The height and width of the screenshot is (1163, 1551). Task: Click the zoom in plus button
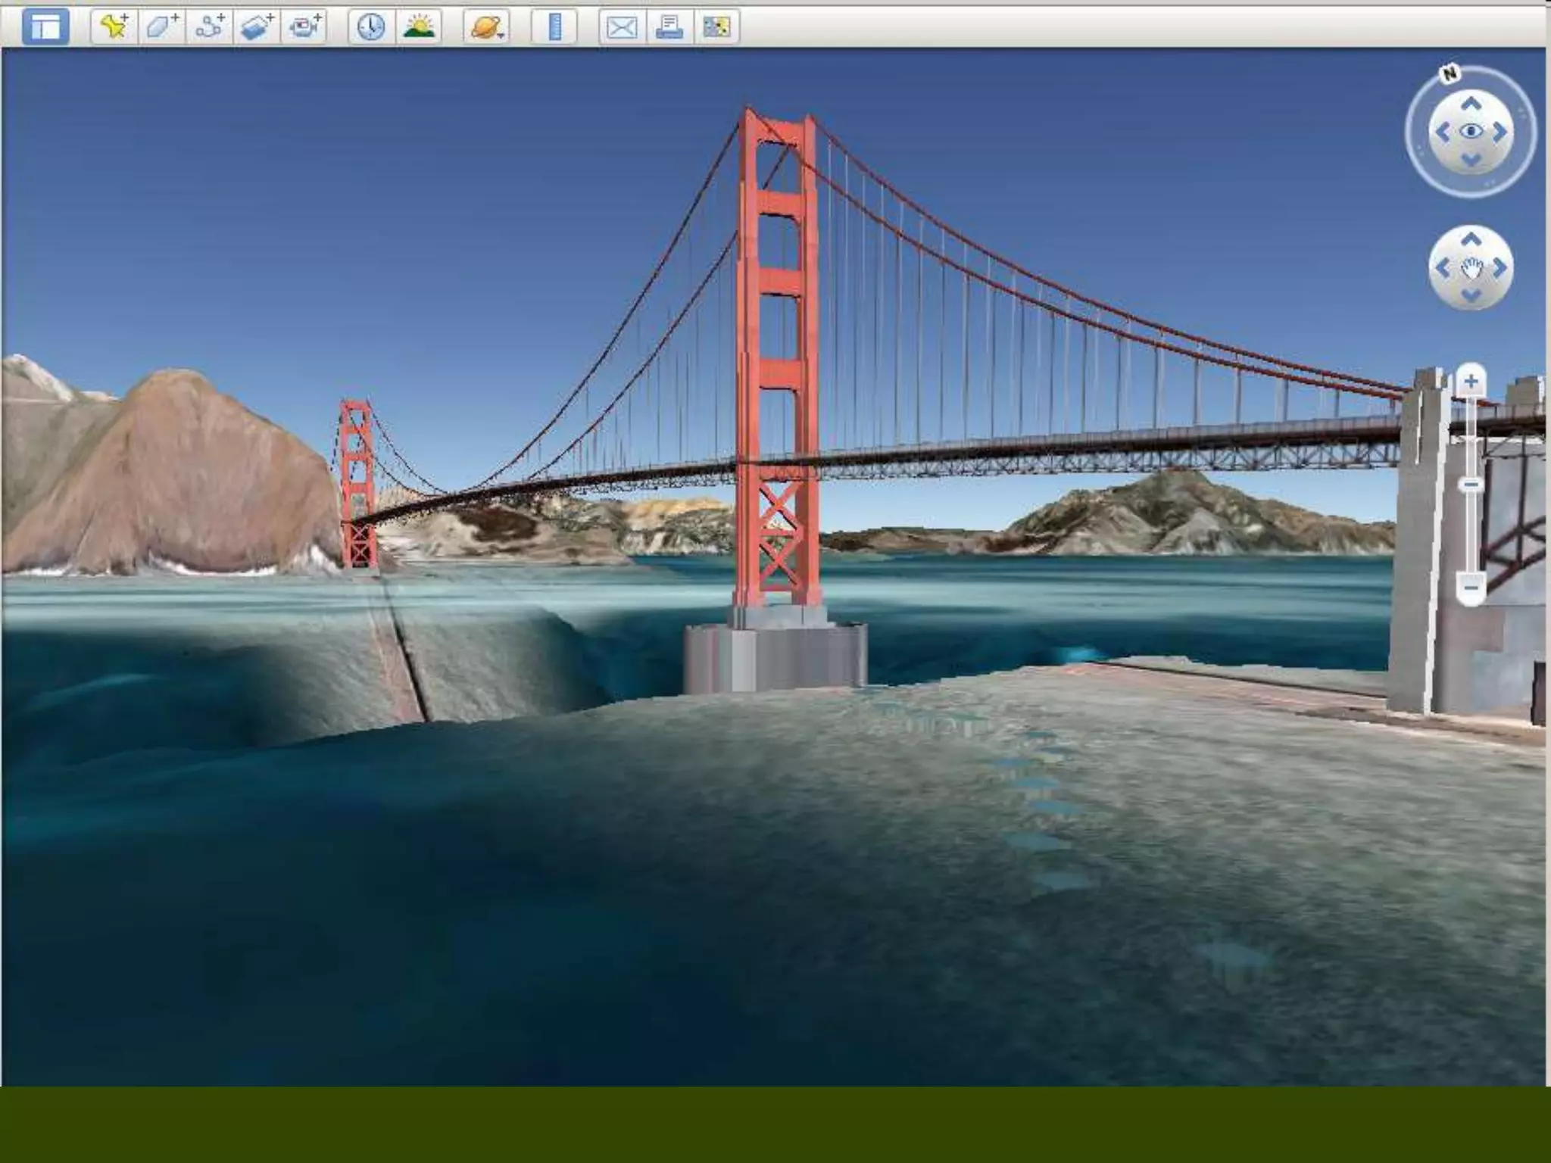click(x=1471, y=381)
